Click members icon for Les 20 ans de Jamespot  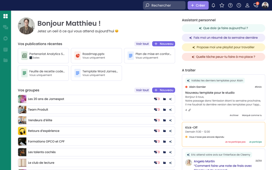[x=156, y=99]
